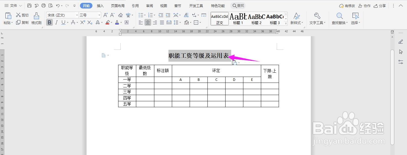Expand the styles gallery more arrow
Viewport: 407px width, 155px height.
tap(286, 23)
